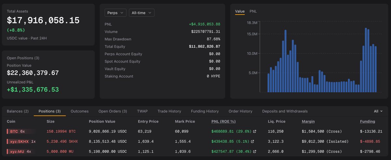Click Total Assets value $17,916,058.15
Image resolution: width=391 pixels, height=160 pixels.
43,21
